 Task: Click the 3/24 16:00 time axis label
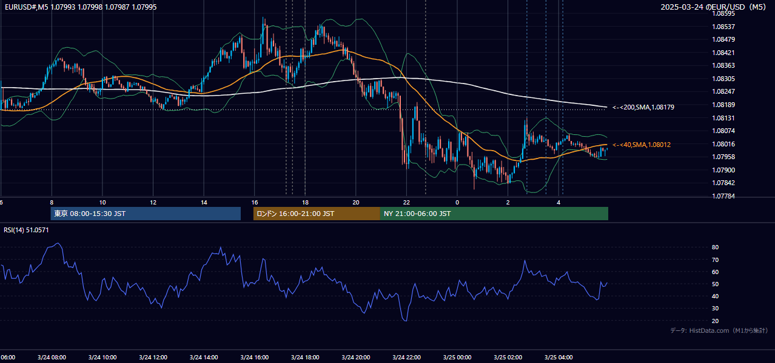coord(255,357)
